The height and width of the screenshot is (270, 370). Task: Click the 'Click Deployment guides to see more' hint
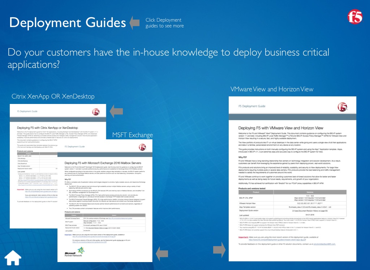pyautogui.click(x=164, y=23)
